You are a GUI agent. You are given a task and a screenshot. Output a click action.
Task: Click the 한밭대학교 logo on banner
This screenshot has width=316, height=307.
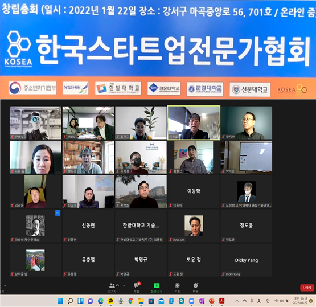(118, 88)
